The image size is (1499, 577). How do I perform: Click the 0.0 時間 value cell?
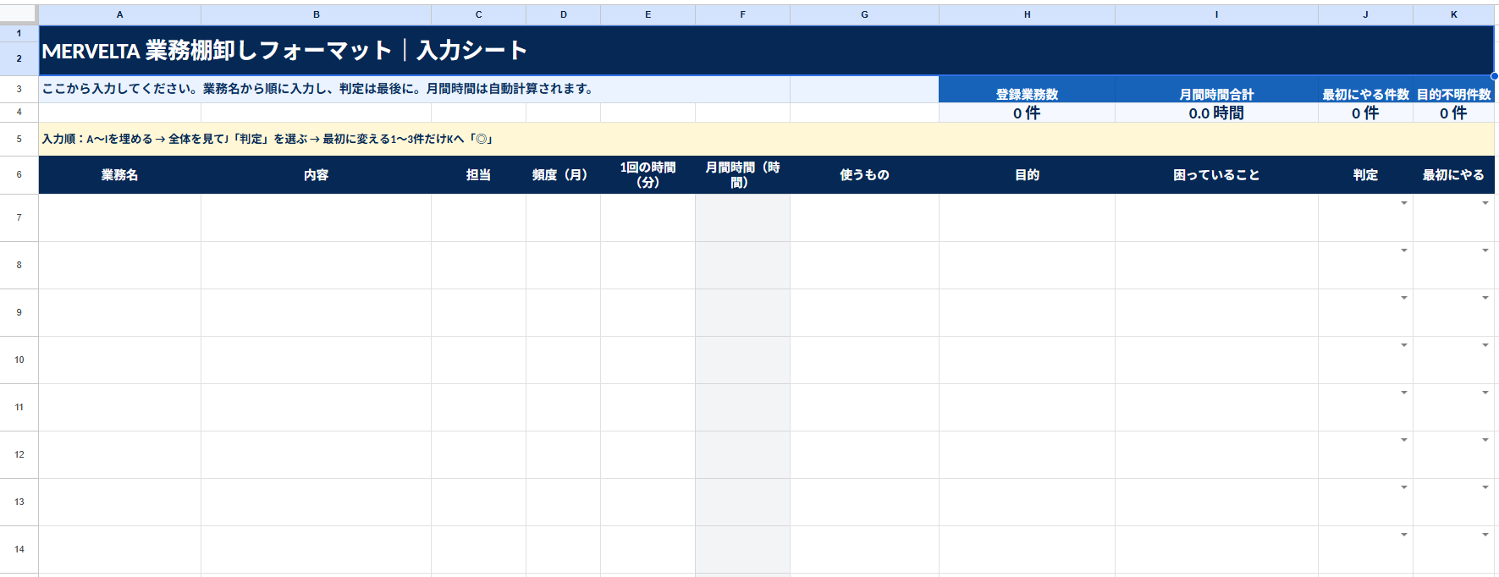pyautogui.click(x=1217, y=113)
